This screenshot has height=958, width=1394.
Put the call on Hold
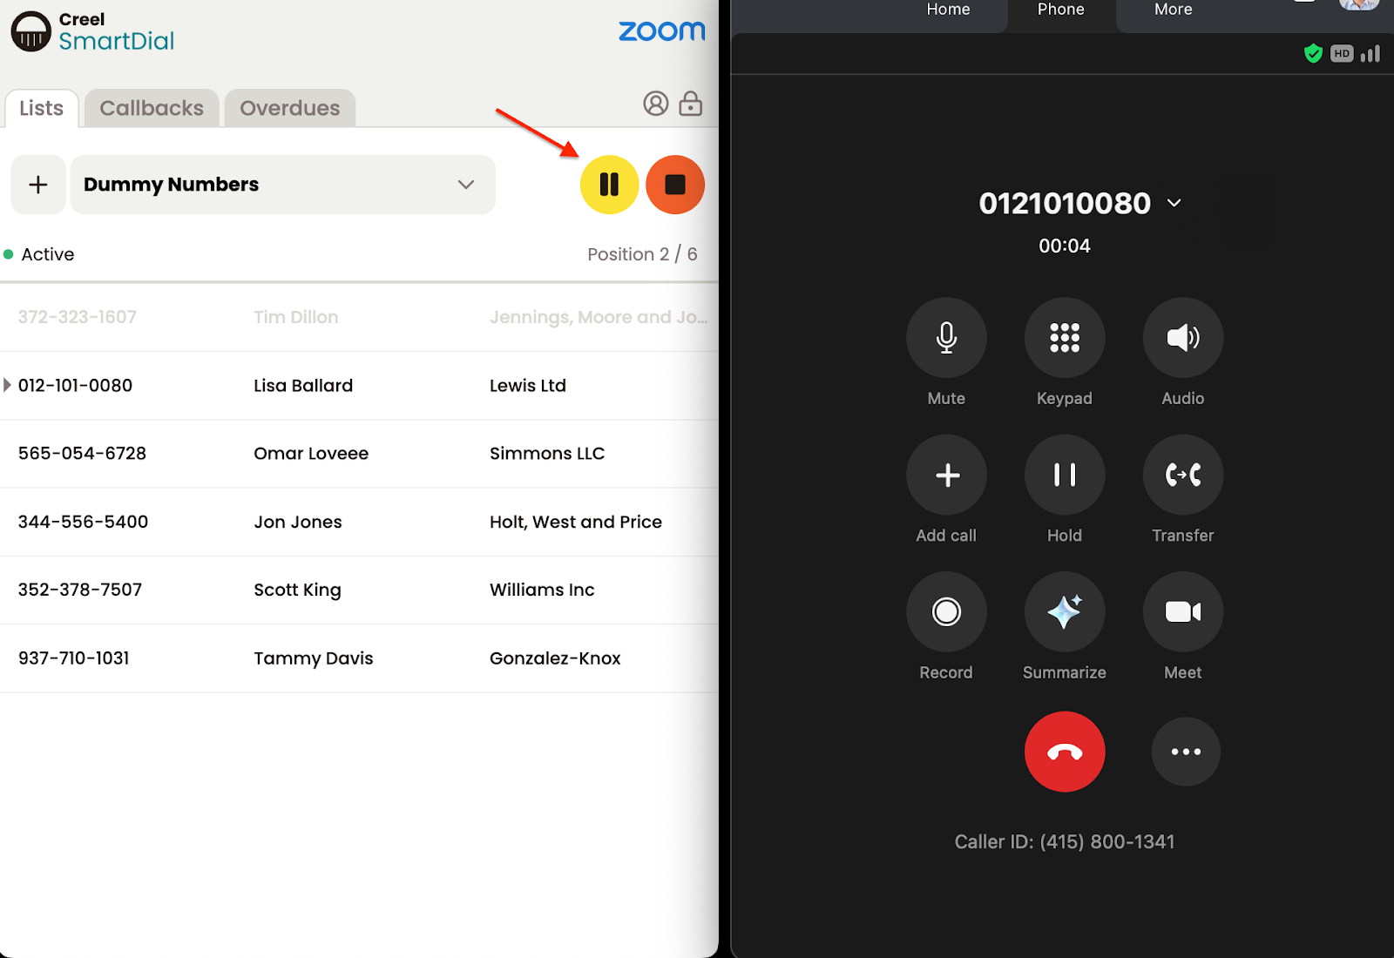[x=1065, y=475]
